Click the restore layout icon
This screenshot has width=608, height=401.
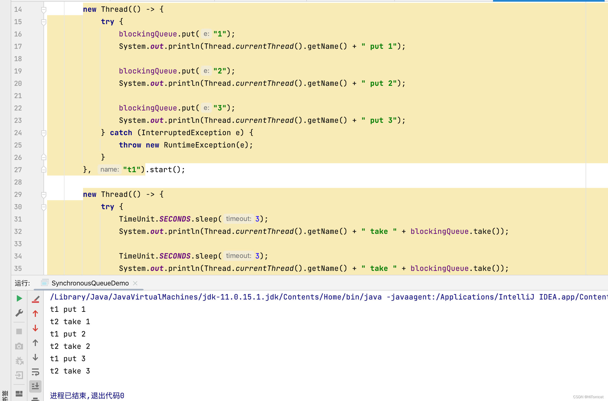click(x=19, y=394)
